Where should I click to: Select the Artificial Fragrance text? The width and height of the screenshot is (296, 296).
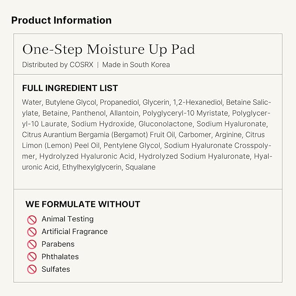click(75, 231)
